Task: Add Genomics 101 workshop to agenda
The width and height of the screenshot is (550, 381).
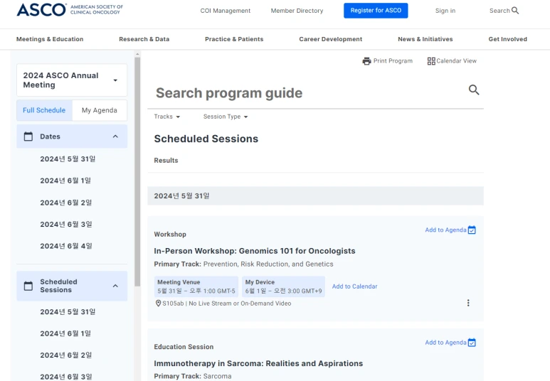Action: coord(450,230)
